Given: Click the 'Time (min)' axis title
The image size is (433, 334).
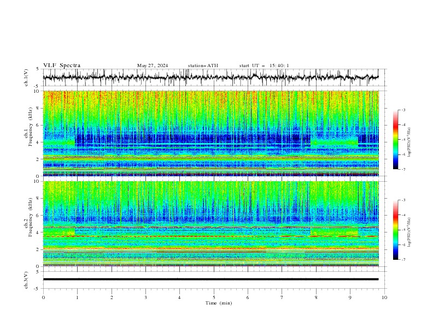Looking at the screenshot, I should coord(219,303).
